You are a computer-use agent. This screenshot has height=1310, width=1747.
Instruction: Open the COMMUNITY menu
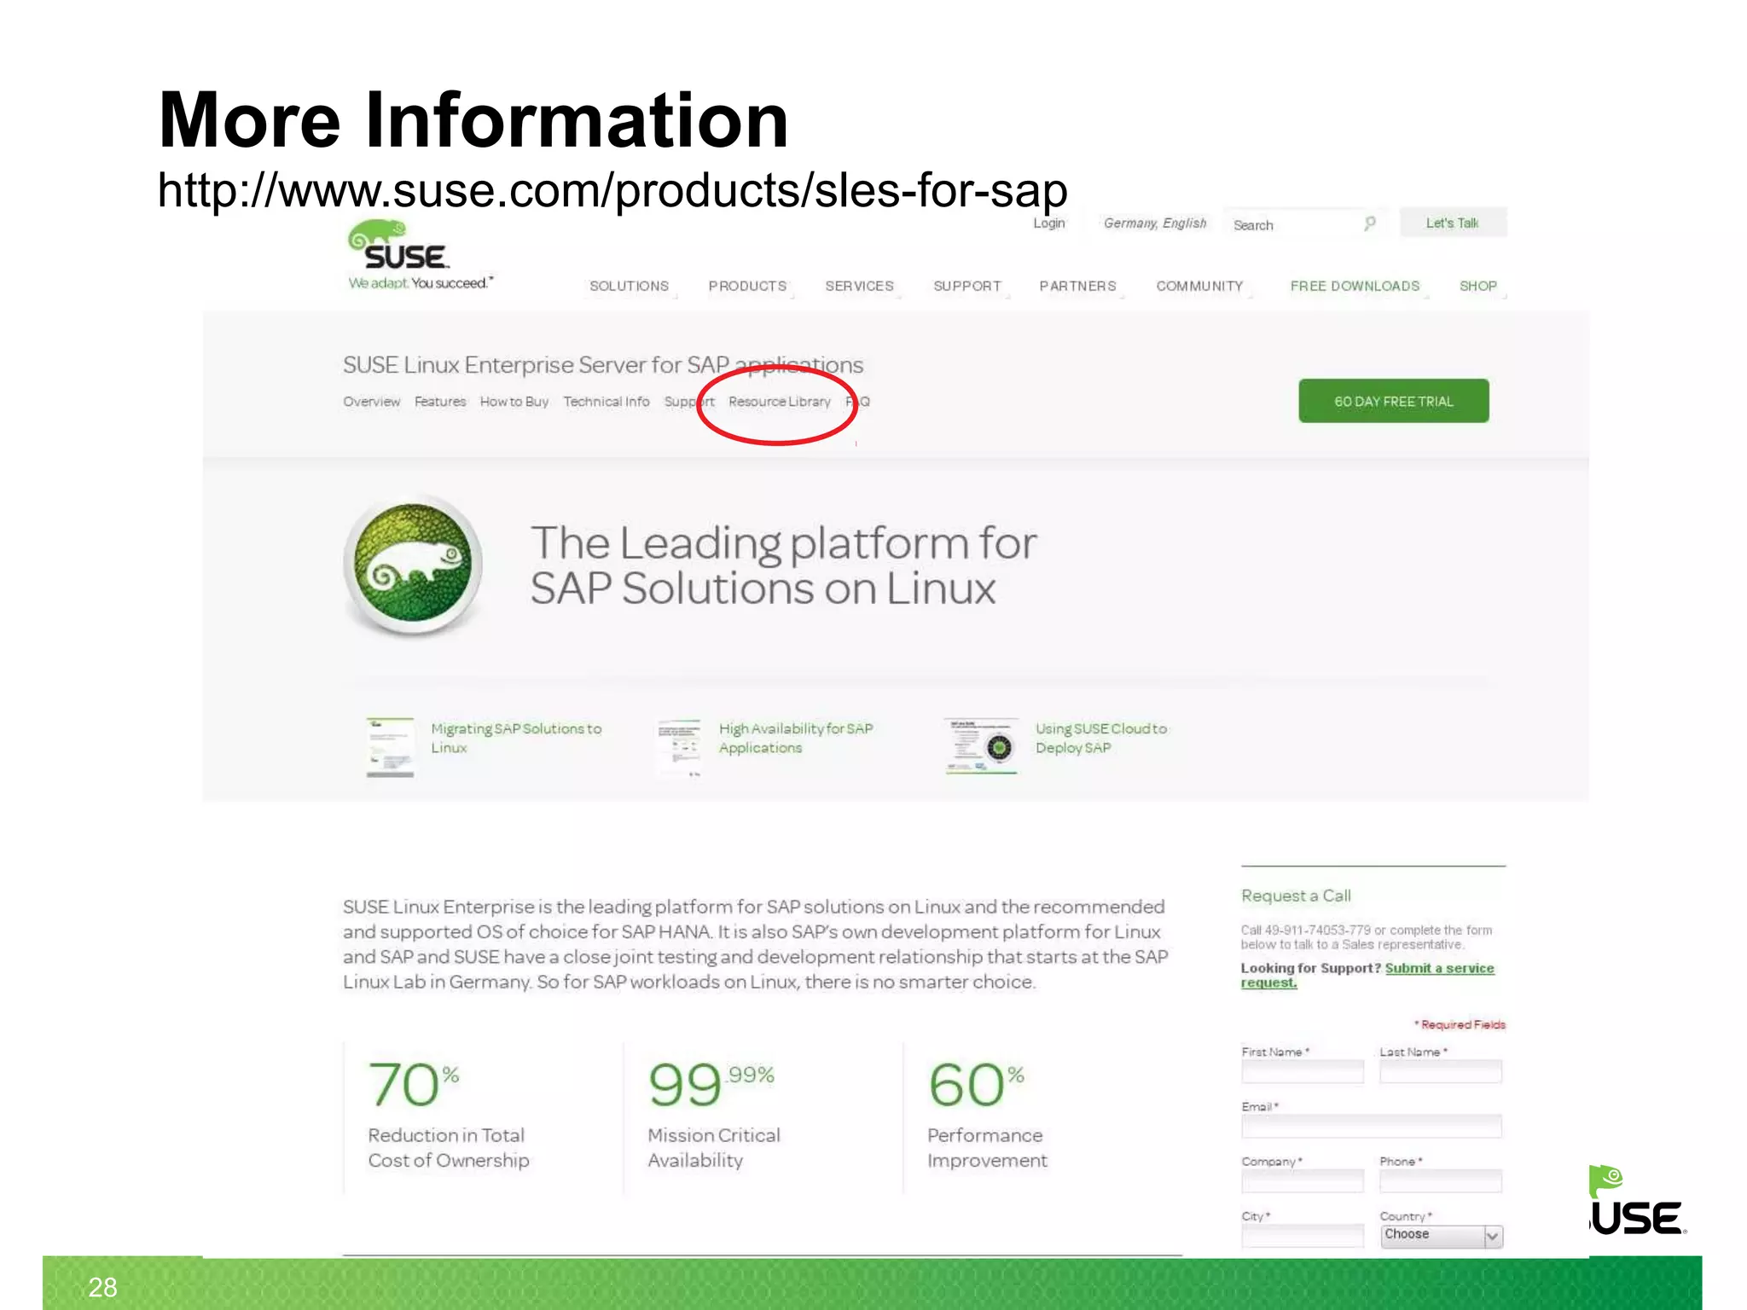1199,287
